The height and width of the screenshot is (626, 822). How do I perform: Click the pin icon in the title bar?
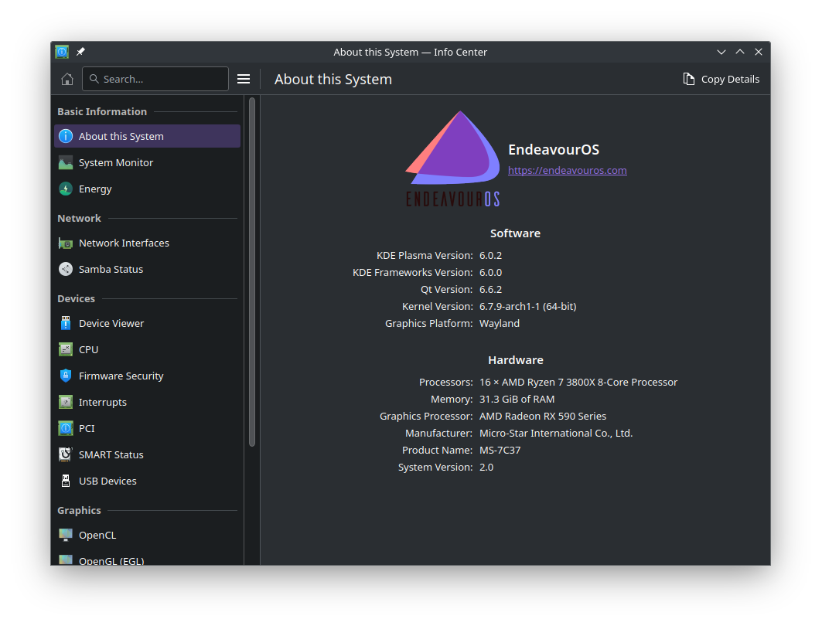pyautogui.click(x=80, y=52)
